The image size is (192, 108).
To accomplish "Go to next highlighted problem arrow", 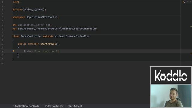I will pyautogui.click(x=190, y=2).
